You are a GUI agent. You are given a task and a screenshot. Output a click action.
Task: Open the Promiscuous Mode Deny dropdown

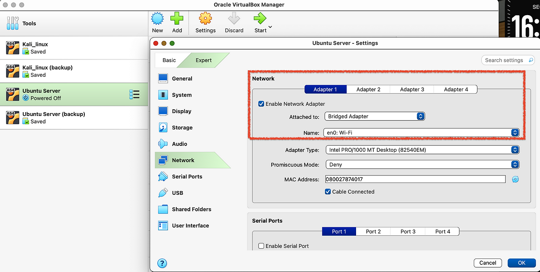click(x=422, y=164)
